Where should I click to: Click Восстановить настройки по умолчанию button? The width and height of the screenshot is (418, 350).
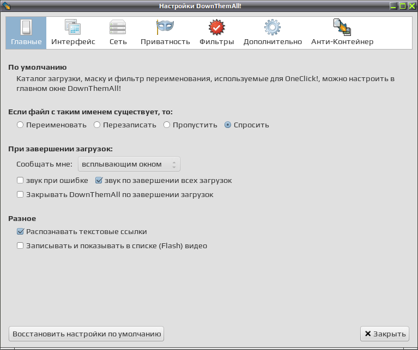[x=86, y=334]
